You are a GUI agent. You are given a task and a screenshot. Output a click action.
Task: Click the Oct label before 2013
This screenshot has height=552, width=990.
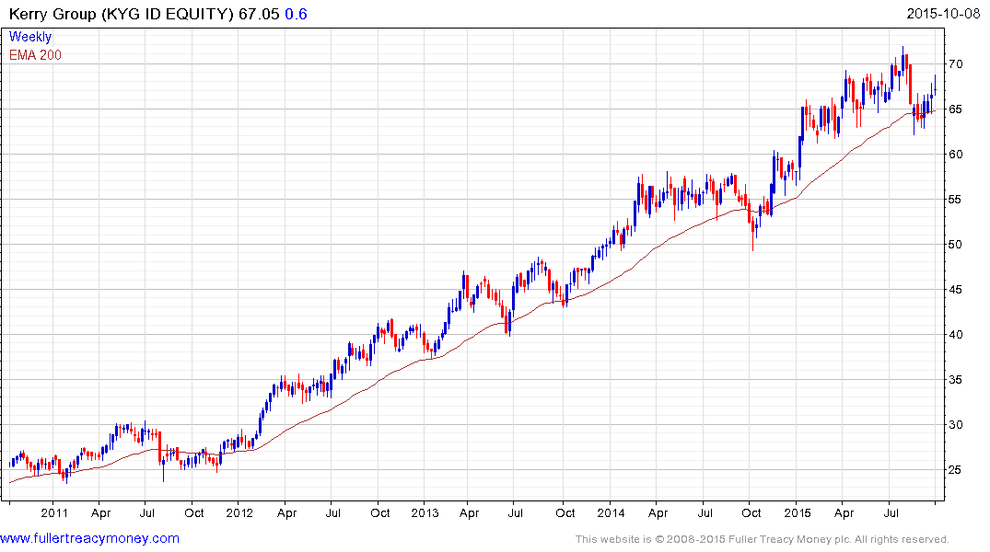[380, 512]
